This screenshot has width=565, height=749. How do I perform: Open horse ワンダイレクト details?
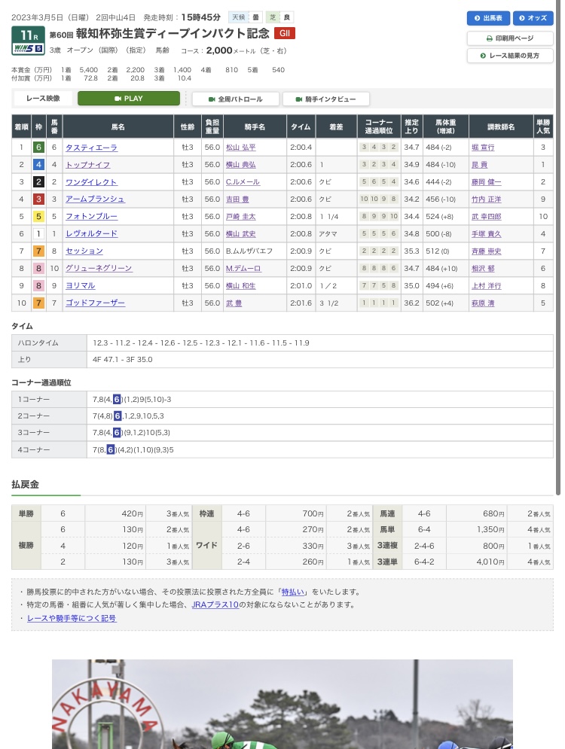click(x=91, y=182)
